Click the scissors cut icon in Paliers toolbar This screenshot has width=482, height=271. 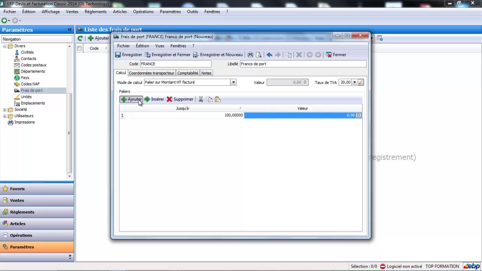[x=201, y=99]
